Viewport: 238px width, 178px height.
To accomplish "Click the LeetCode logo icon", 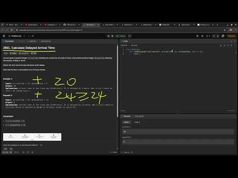I will (4, 36).
